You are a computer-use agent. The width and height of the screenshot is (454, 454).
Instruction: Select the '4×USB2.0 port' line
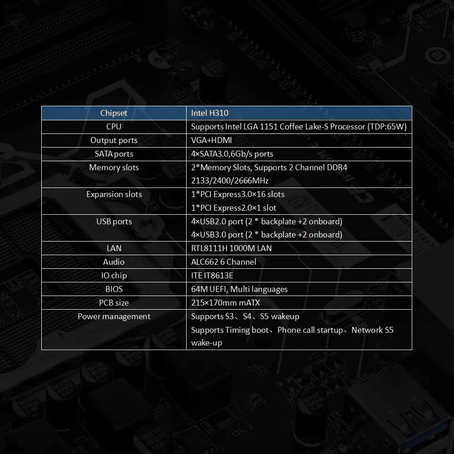tap(266, 222)
